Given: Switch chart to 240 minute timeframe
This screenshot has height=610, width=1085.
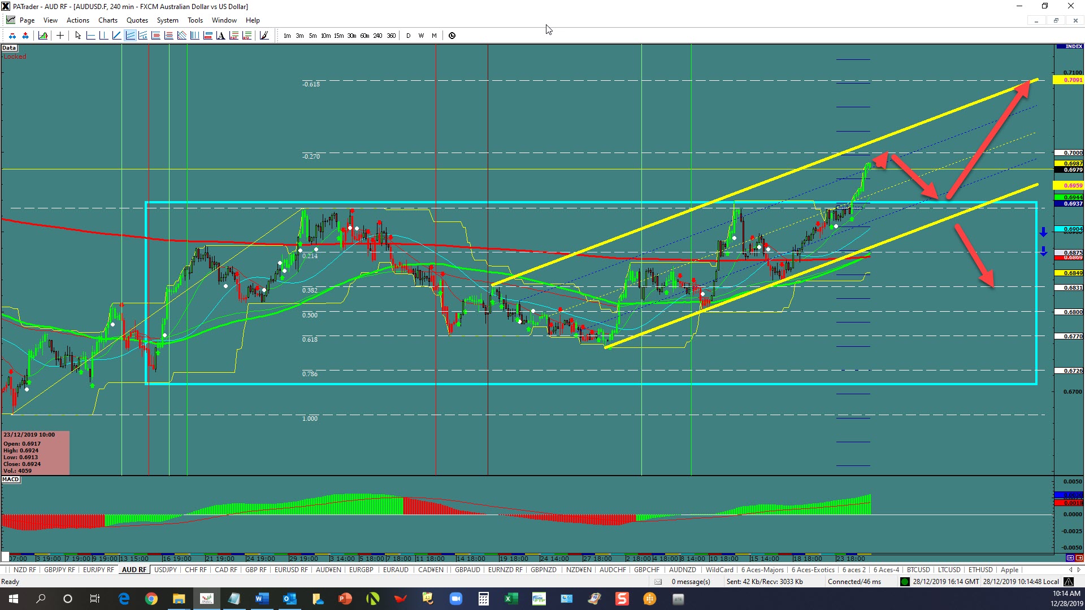Looking at the screenshot, I should [x=377, y=36].
